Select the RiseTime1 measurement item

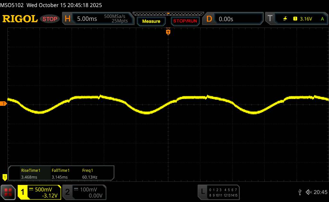point(31,174)
